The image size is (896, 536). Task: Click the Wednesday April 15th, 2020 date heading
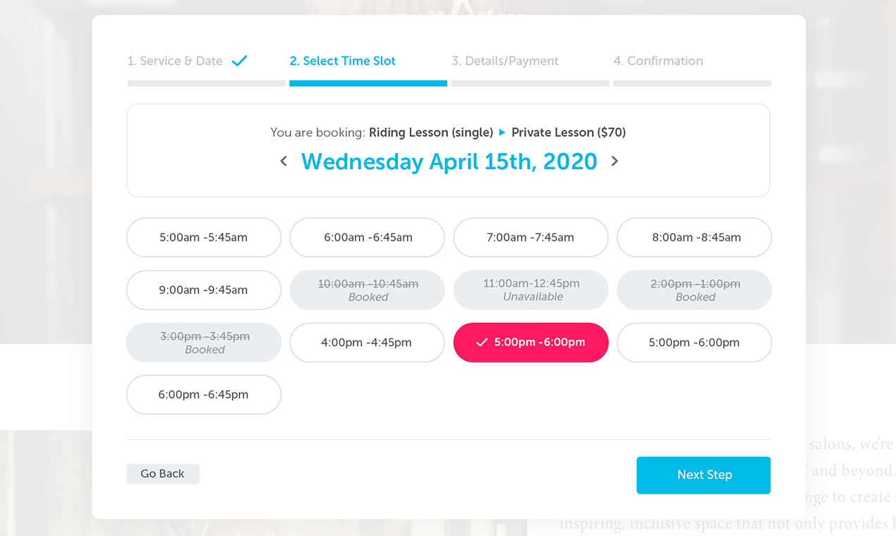[x=449, y=162]
